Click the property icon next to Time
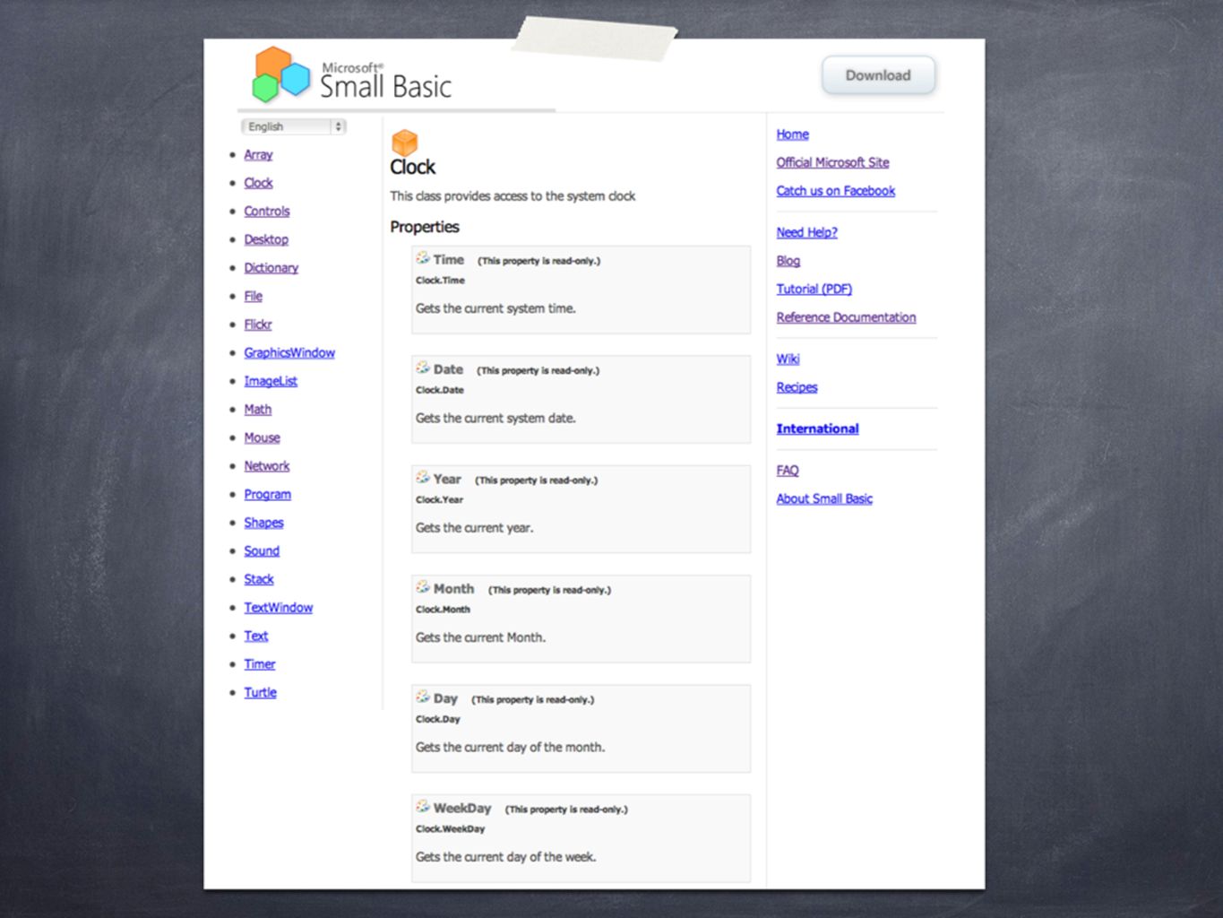Viewport: 1223px width, 918px height. [x=423, y=258]
